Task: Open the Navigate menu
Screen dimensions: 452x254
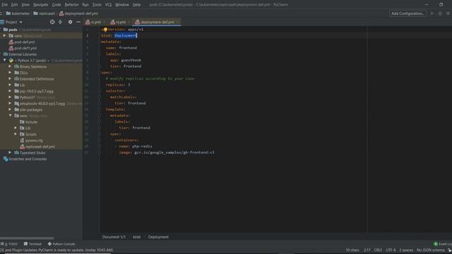Action: click(x=41, y=5)
